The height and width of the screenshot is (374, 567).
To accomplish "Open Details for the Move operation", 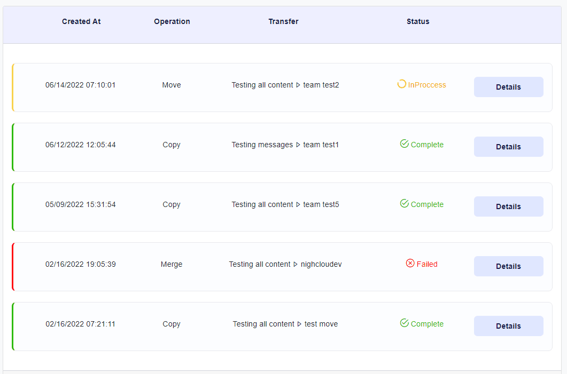I will [508, 87].
